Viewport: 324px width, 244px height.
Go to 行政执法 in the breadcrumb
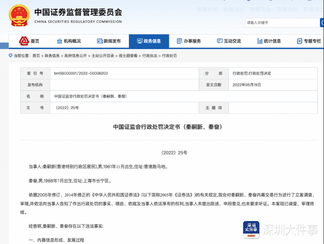point(149,56)
